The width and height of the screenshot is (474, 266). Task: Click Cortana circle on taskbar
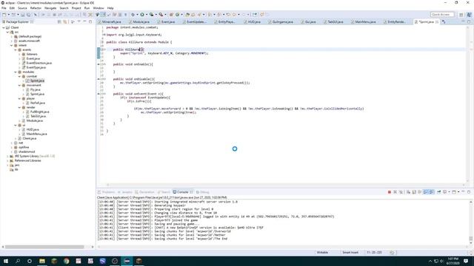[x=30, y=261]
